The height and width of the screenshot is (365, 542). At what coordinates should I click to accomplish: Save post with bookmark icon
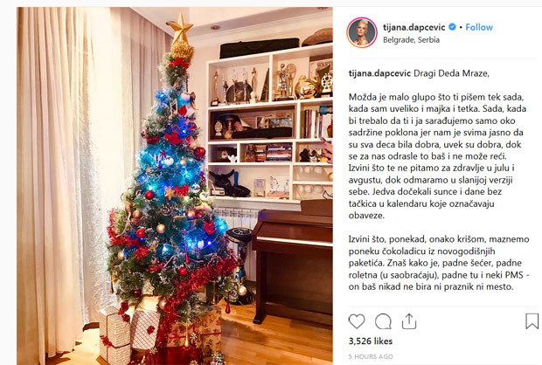[x=532, y=321]
